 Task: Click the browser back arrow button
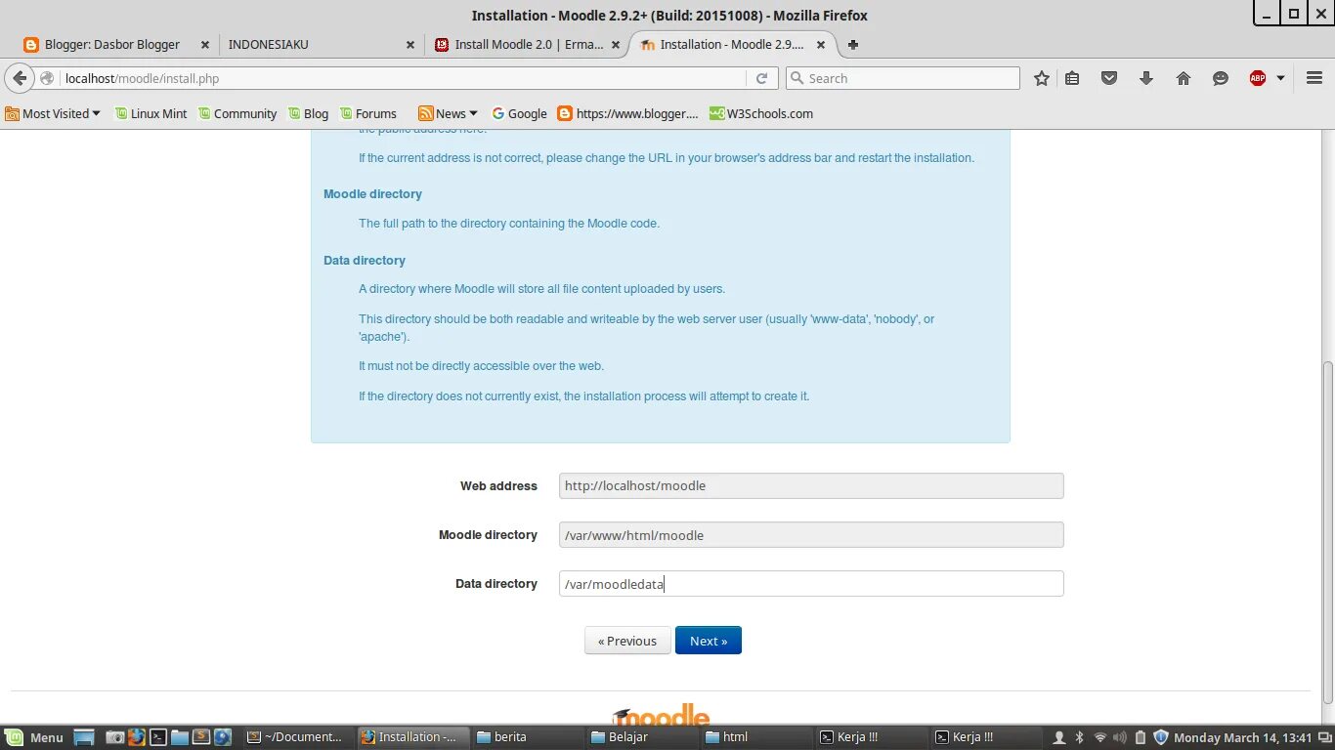(x=20, y=78)
